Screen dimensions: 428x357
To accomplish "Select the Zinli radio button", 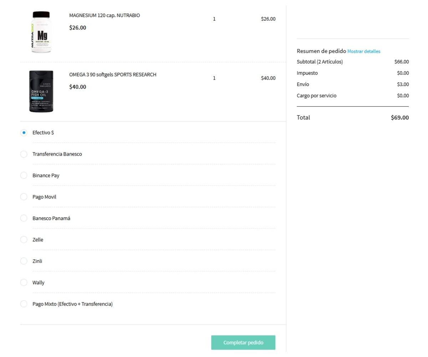I will point(24,261).
